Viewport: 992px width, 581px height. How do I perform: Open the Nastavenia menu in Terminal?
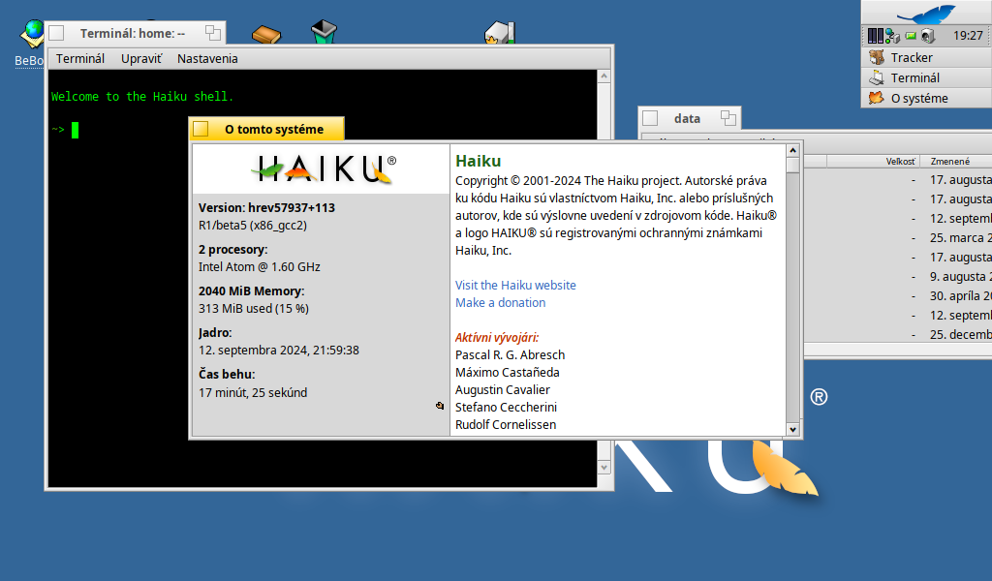pyautogui.click(x=207, y=59)
